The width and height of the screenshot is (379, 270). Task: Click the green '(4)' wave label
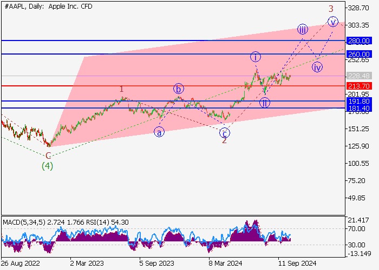coord(48,166)
